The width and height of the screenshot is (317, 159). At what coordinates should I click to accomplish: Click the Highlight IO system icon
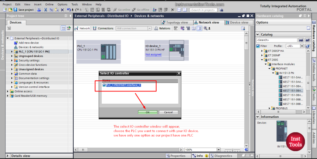pyautogui.click(x=182, y=28)
